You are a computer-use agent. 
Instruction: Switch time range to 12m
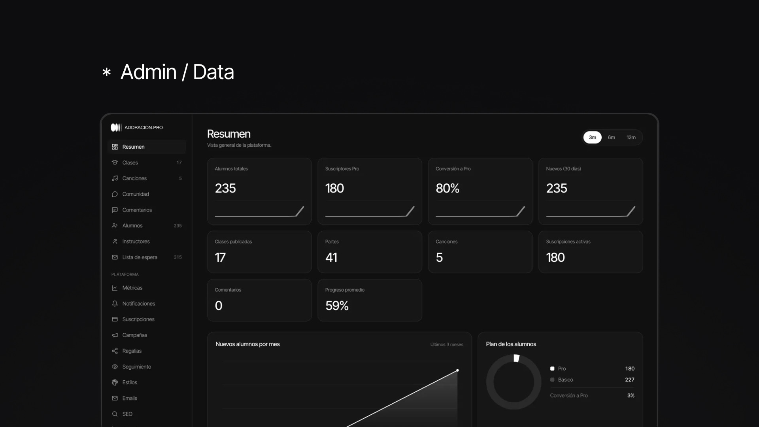[631, 137]
